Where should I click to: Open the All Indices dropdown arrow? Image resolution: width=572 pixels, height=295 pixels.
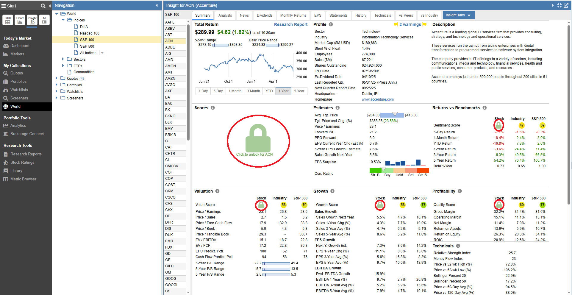point(102,53)
